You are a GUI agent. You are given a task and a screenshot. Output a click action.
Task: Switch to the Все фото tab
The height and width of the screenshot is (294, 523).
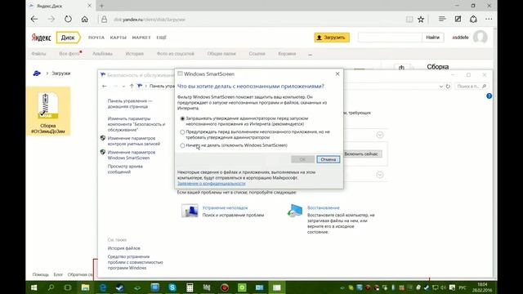click(x=69, y=54)
